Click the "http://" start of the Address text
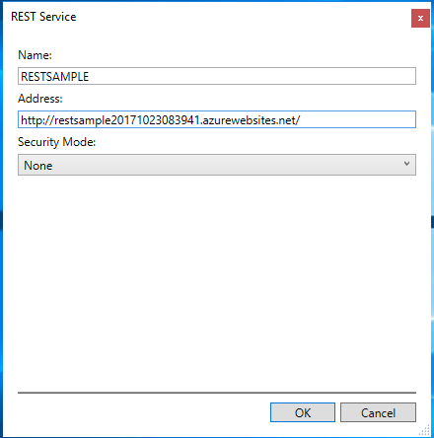 pyautogui.click(x=36, y=120)
